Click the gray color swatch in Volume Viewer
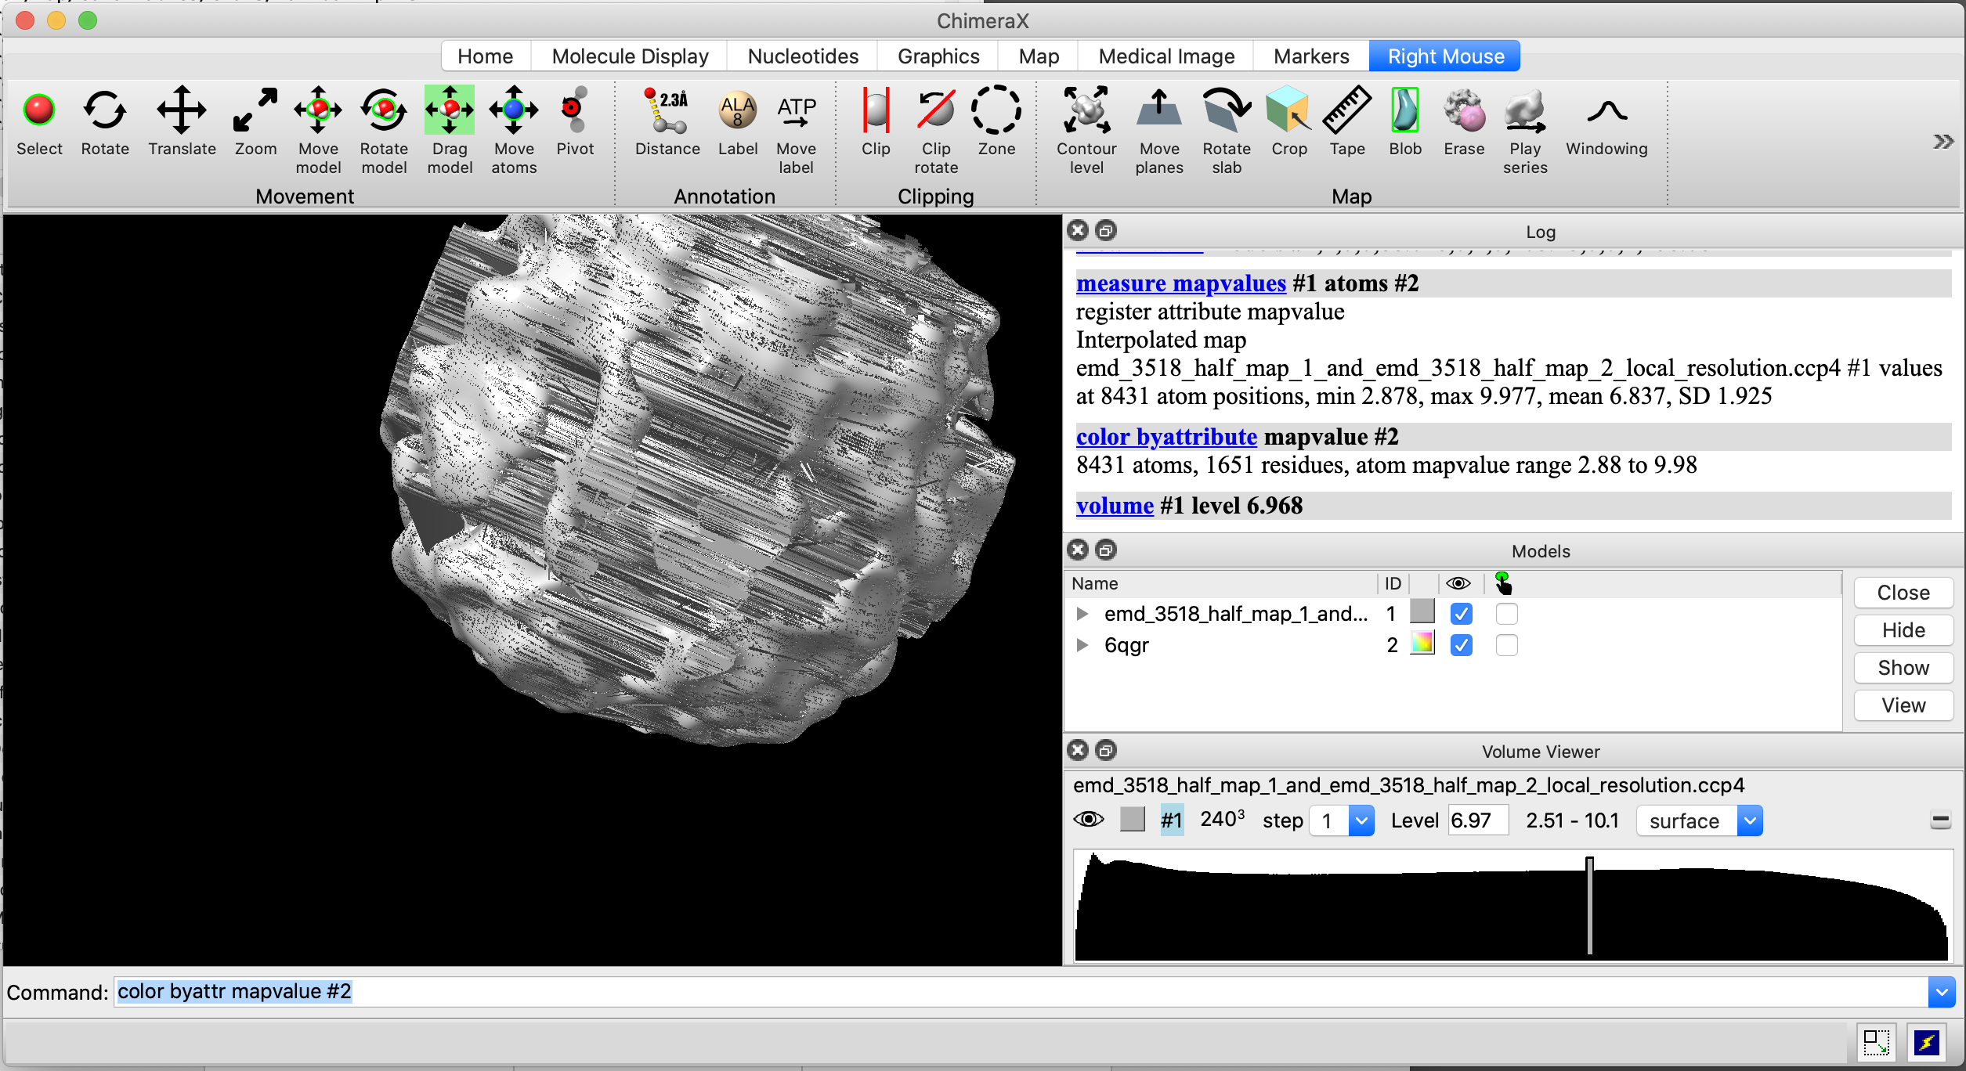Viewport: 1966px width, 1071px height. [1132, 820]
